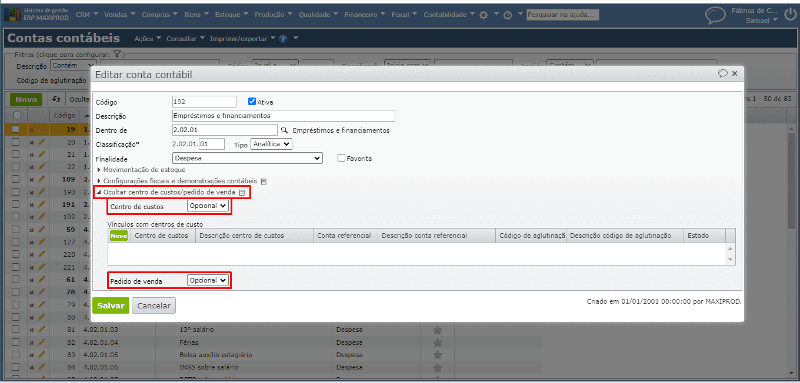Screen dimensions: 800x383
Task: Click Novo in Vínculos com centros de custo
Action: point(119,236)
